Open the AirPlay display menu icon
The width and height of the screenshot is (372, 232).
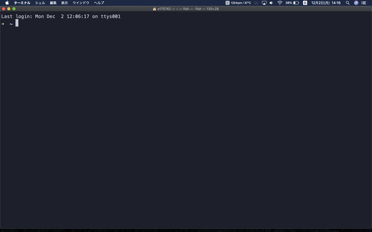pos(264,3)
